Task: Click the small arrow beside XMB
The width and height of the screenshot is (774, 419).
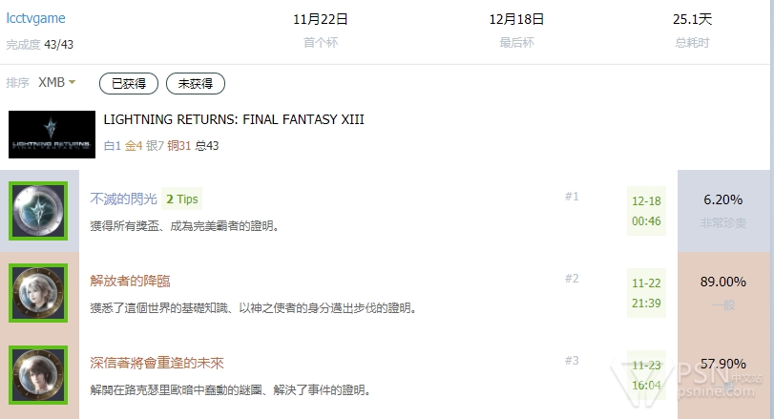Action: click(73, 82)
